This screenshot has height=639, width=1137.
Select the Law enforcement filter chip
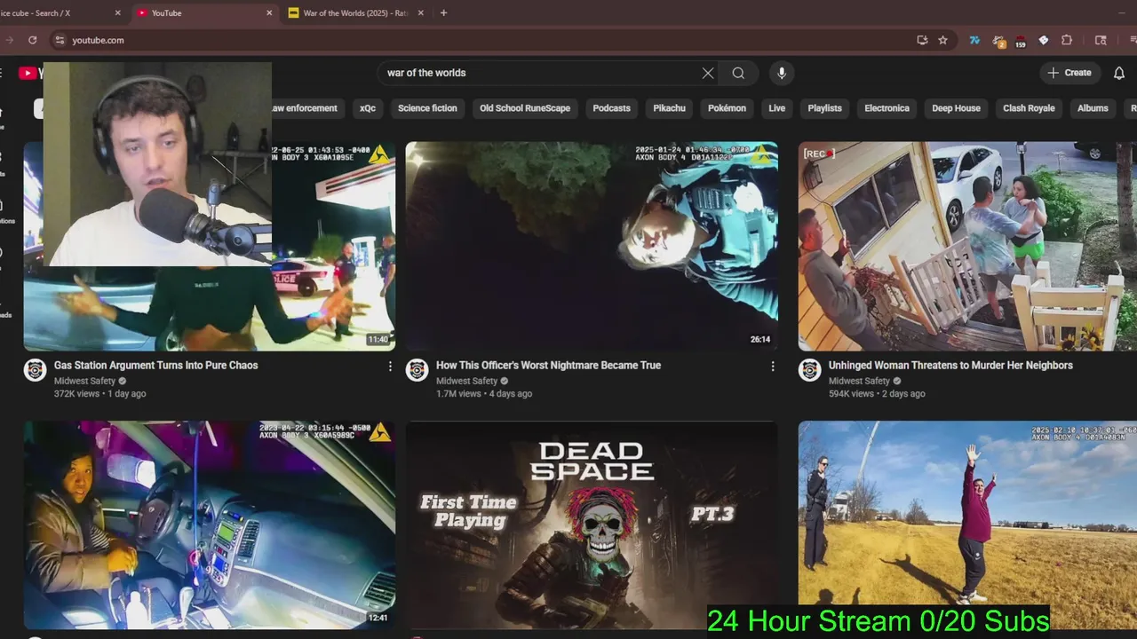click(304, 108)
